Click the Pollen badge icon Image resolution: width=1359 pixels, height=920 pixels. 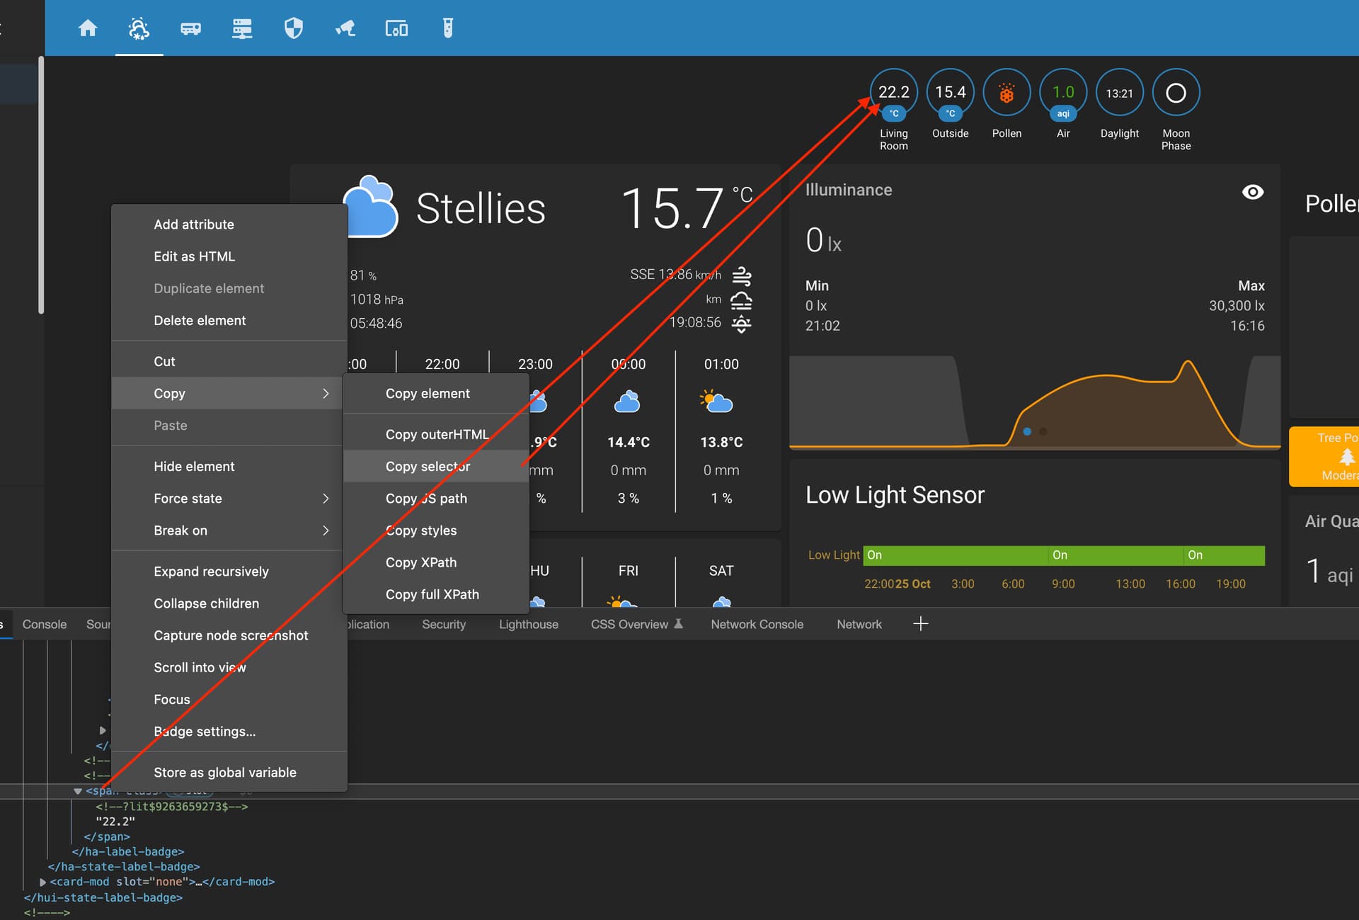click(x=1006, y=93)
